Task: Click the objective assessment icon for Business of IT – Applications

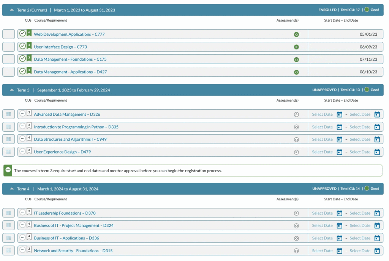Action: pos(297,238)
